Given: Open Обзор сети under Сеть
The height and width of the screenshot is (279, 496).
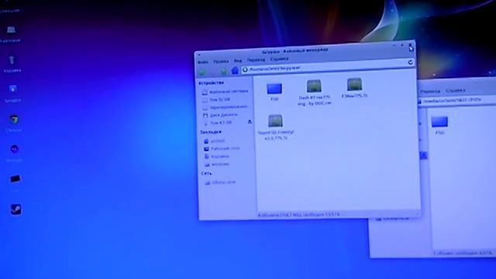Looking at the screenshot, I should (x=220, y=183).
